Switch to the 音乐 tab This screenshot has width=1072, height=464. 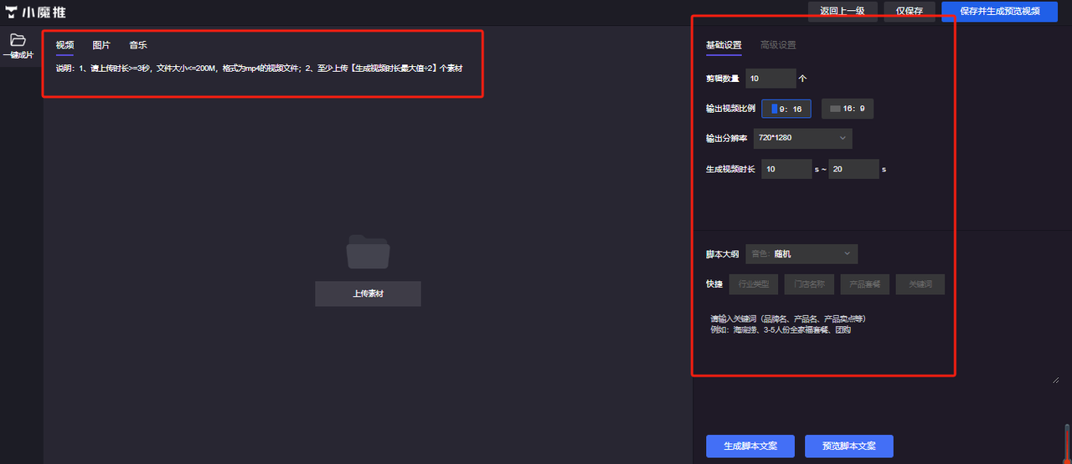tap(138, 45)
